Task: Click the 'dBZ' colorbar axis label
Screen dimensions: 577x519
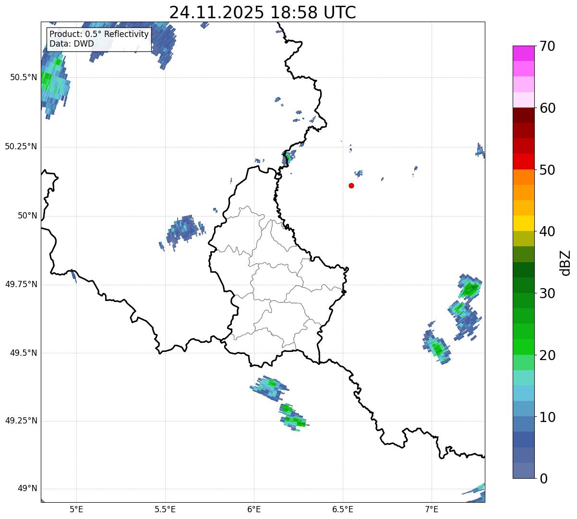Action: point(565,262)
